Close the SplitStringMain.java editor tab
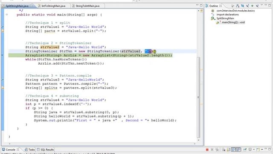The image size is (273, 154). point(31,6)
